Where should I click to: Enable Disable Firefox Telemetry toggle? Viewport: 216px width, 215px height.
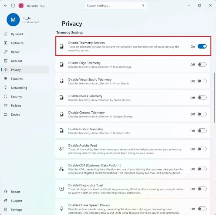pyautogui.click(x=202, y=131)
